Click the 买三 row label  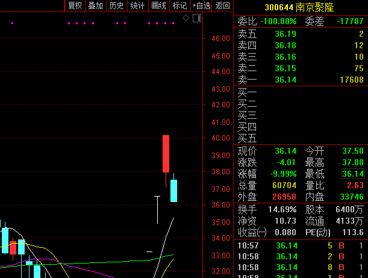(x=247, y=115)
